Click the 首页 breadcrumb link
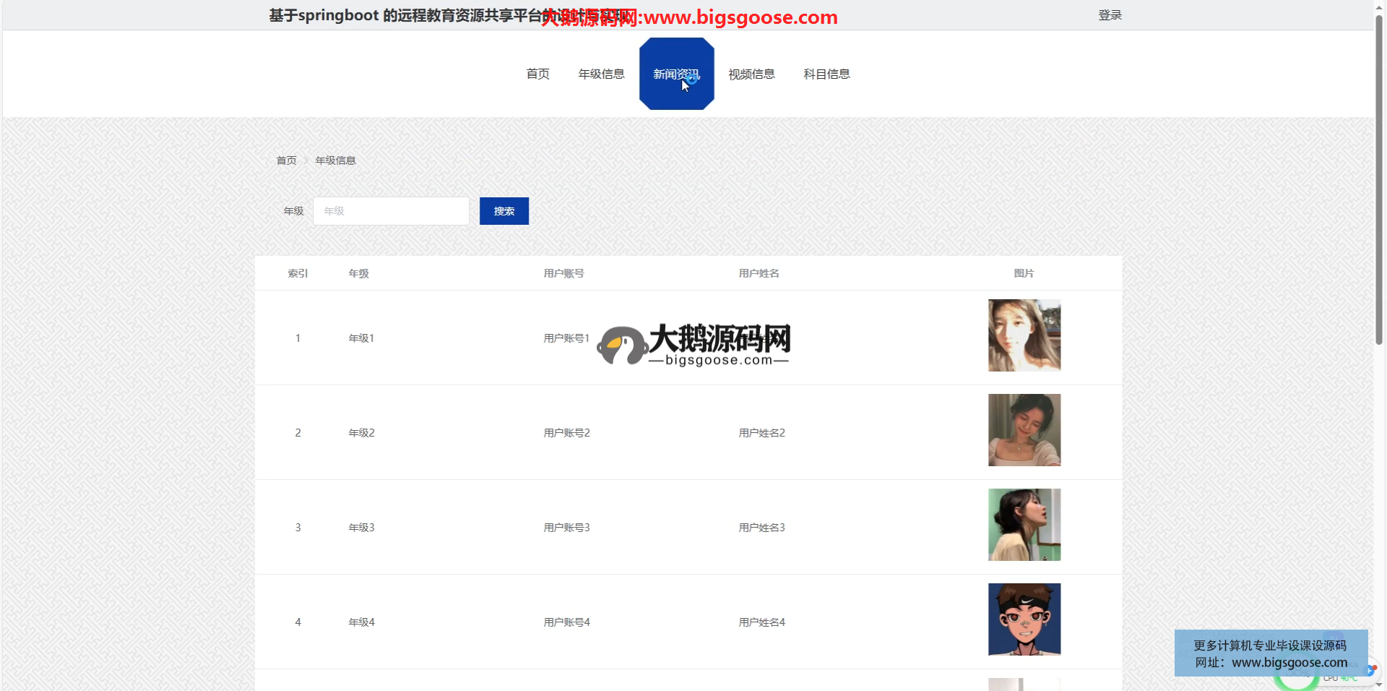 (286, 160)
